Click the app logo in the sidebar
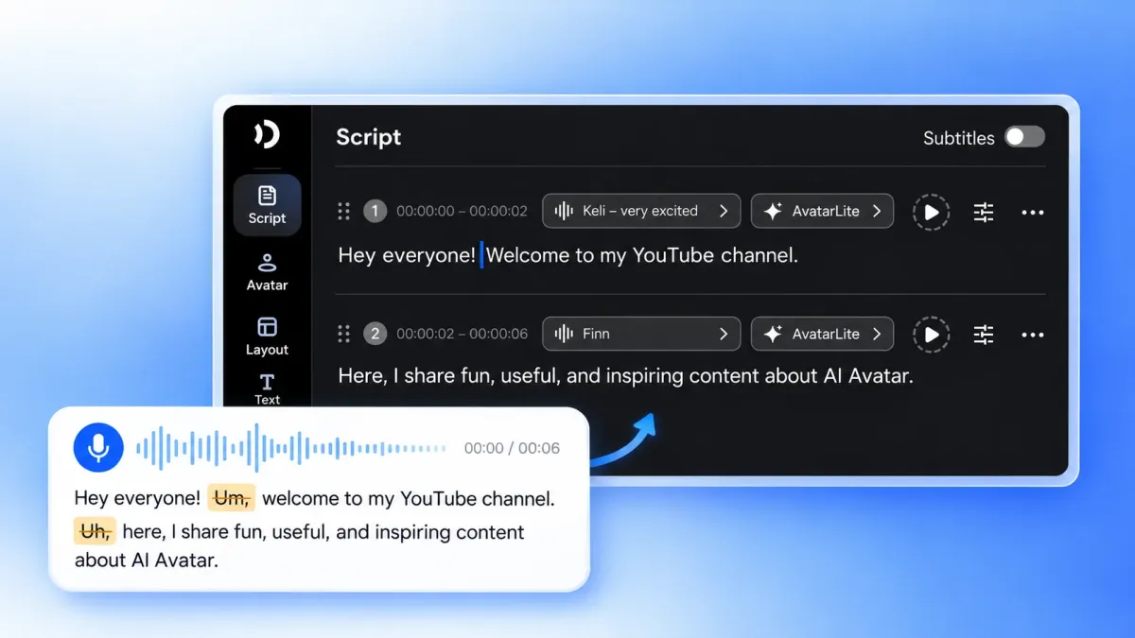 tap(267, 135)
